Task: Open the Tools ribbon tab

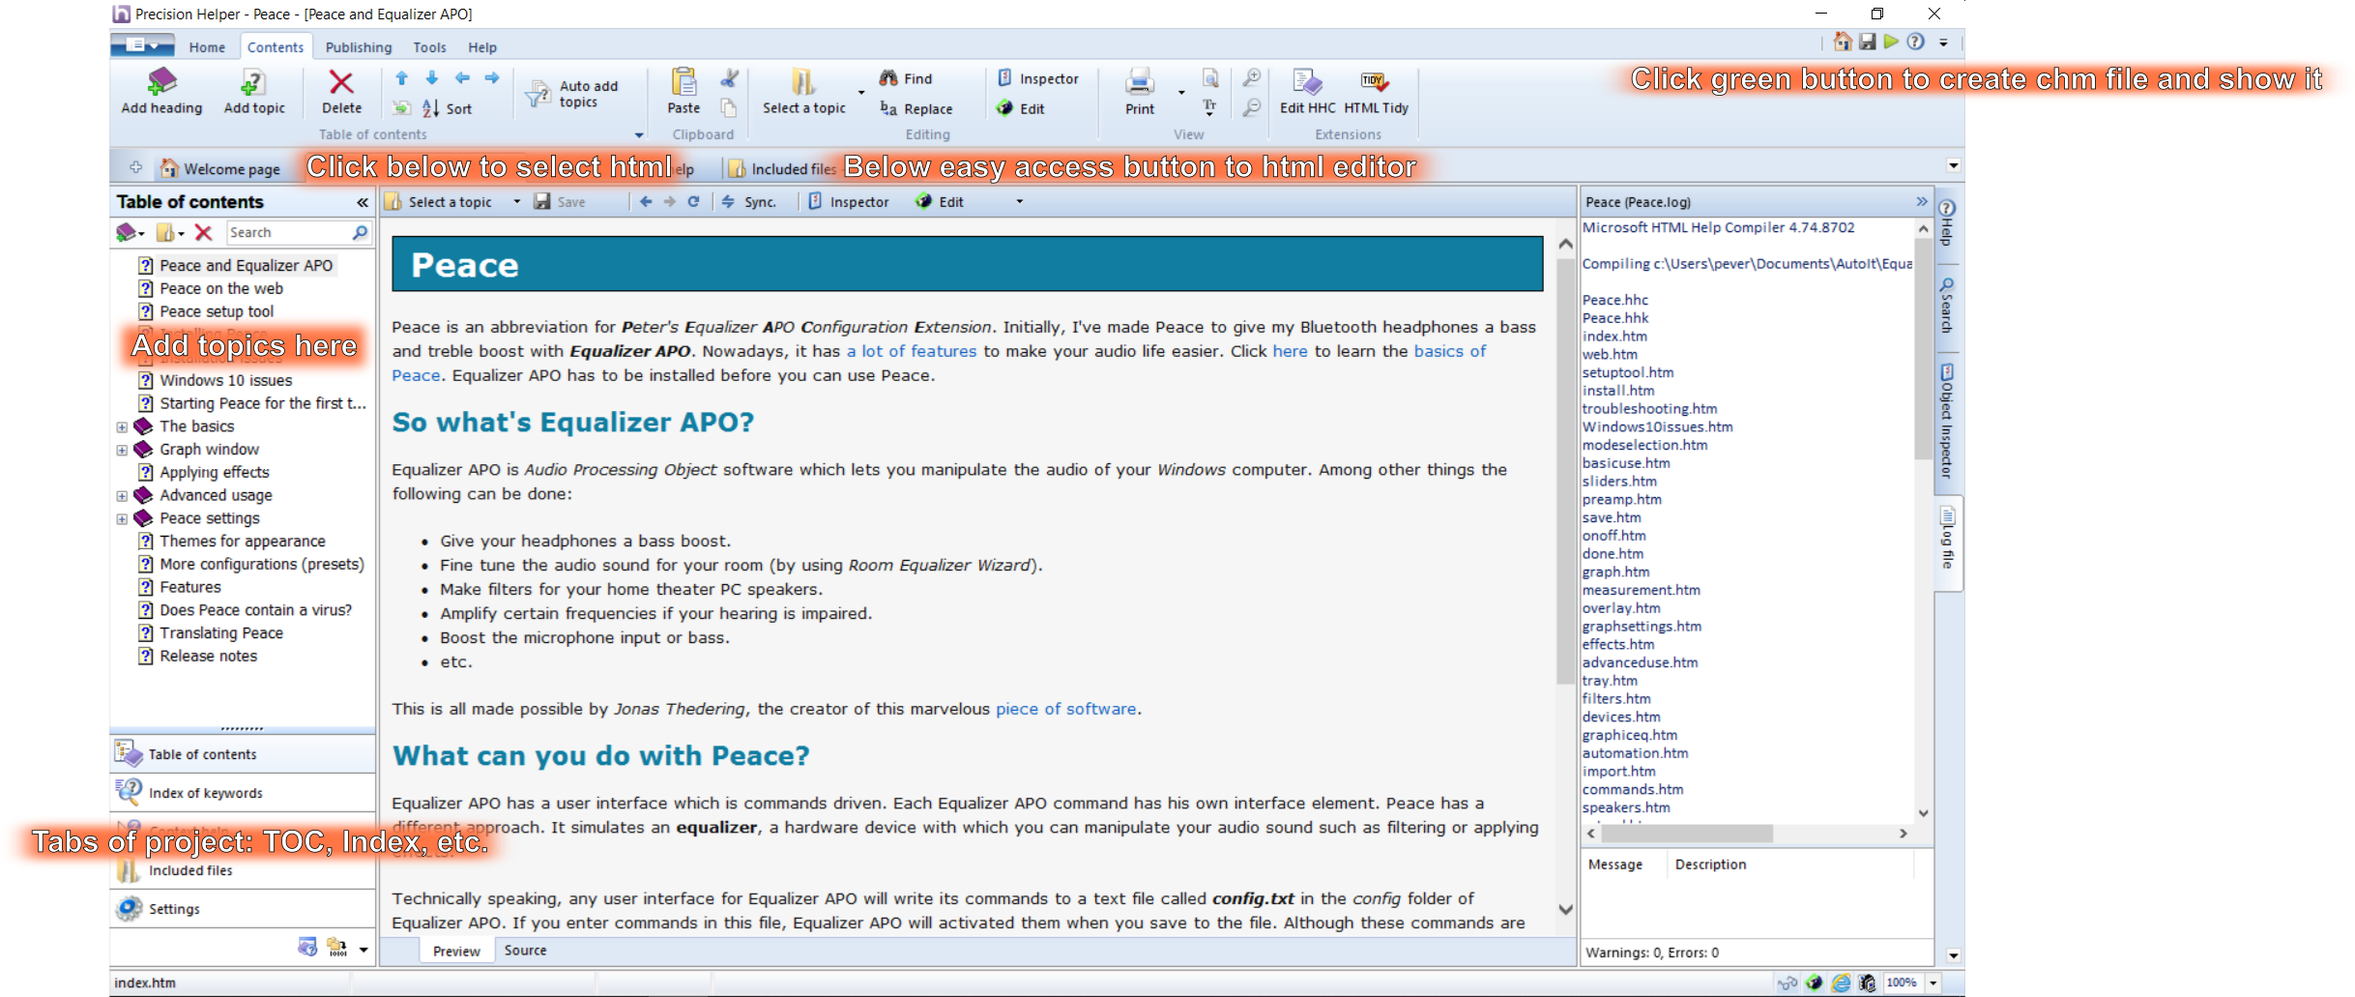Action: point(429,47)
